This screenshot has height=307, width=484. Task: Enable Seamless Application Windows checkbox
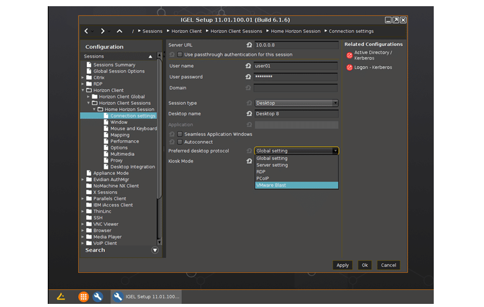[x=180, y=134]
